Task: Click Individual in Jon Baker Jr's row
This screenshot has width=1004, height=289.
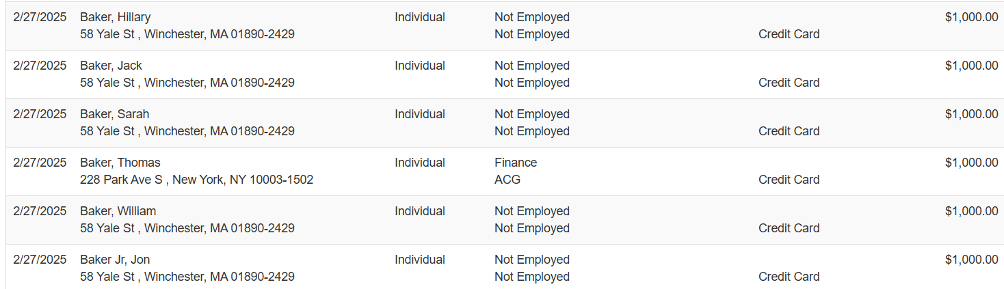Action: click(419, 260)
